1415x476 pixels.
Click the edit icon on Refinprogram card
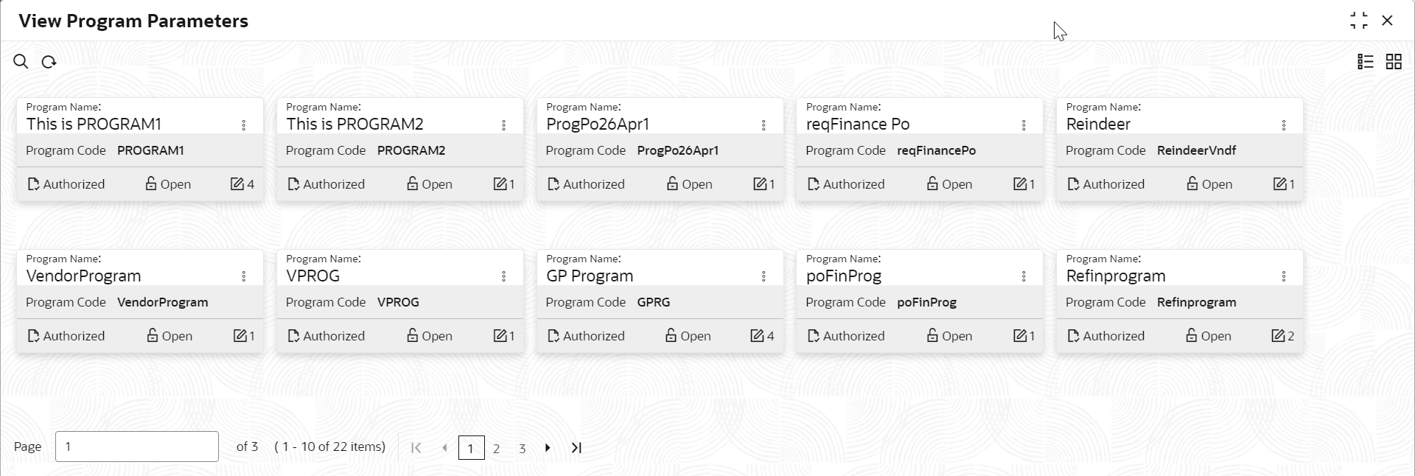click(1277, 336)
